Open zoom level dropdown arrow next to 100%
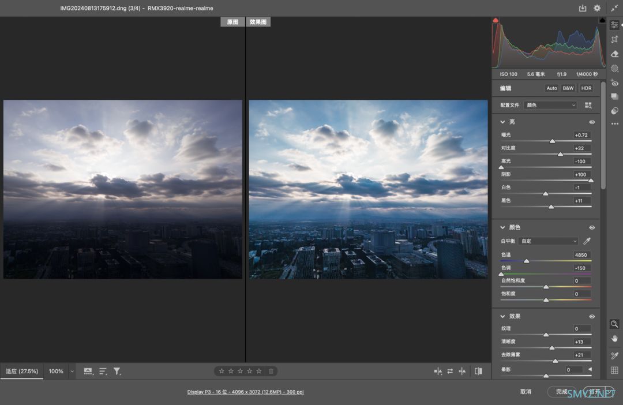Image resolution: width=623 pixels, height=405 pixels. click(72, 372)
